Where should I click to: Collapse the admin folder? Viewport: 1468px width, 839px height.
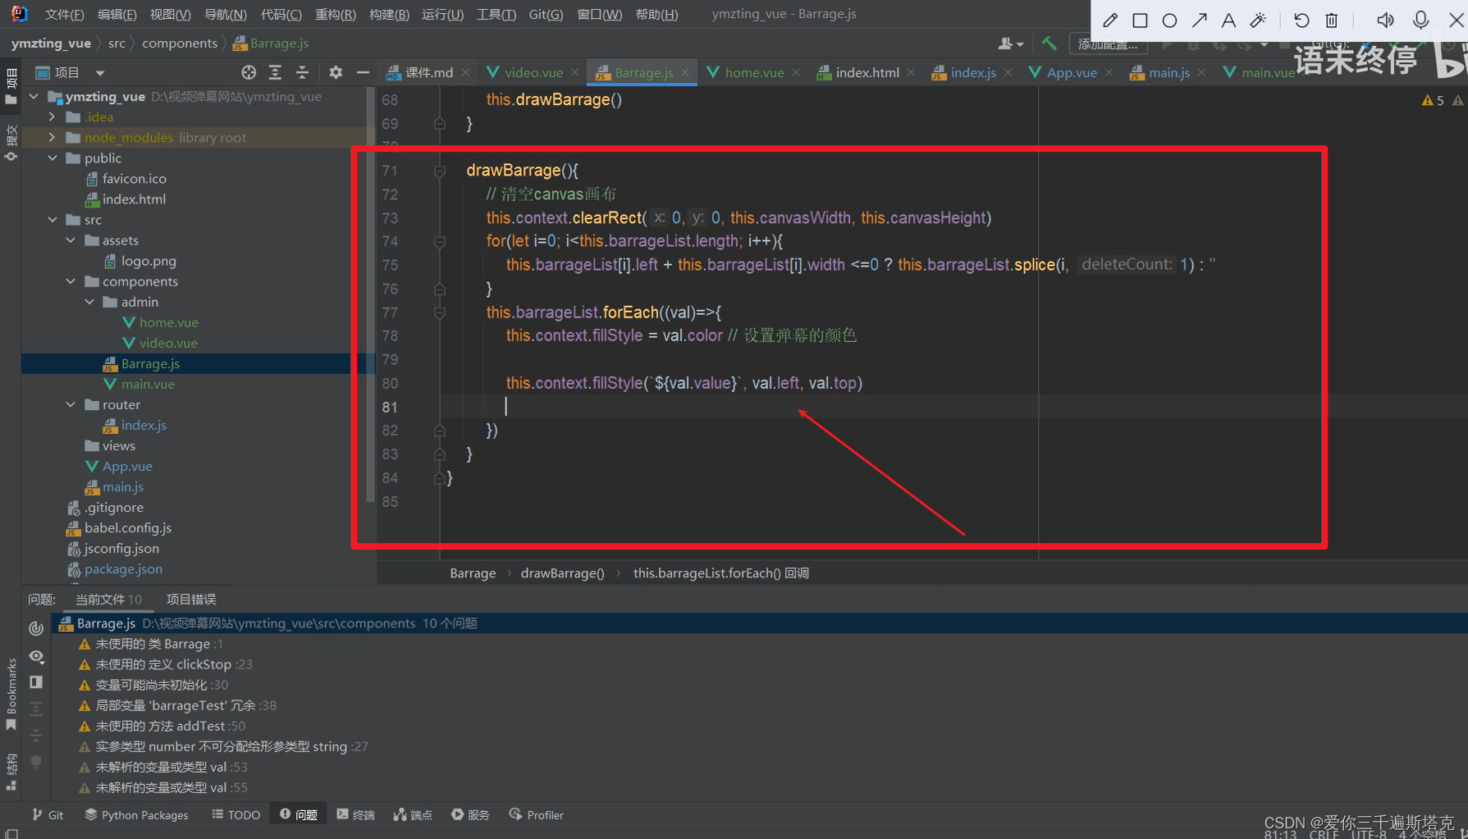[x=90, y=302]
